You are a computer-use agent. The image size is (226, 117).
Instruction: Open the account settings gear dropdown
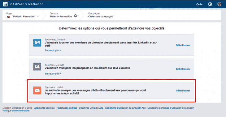(76, 16)
